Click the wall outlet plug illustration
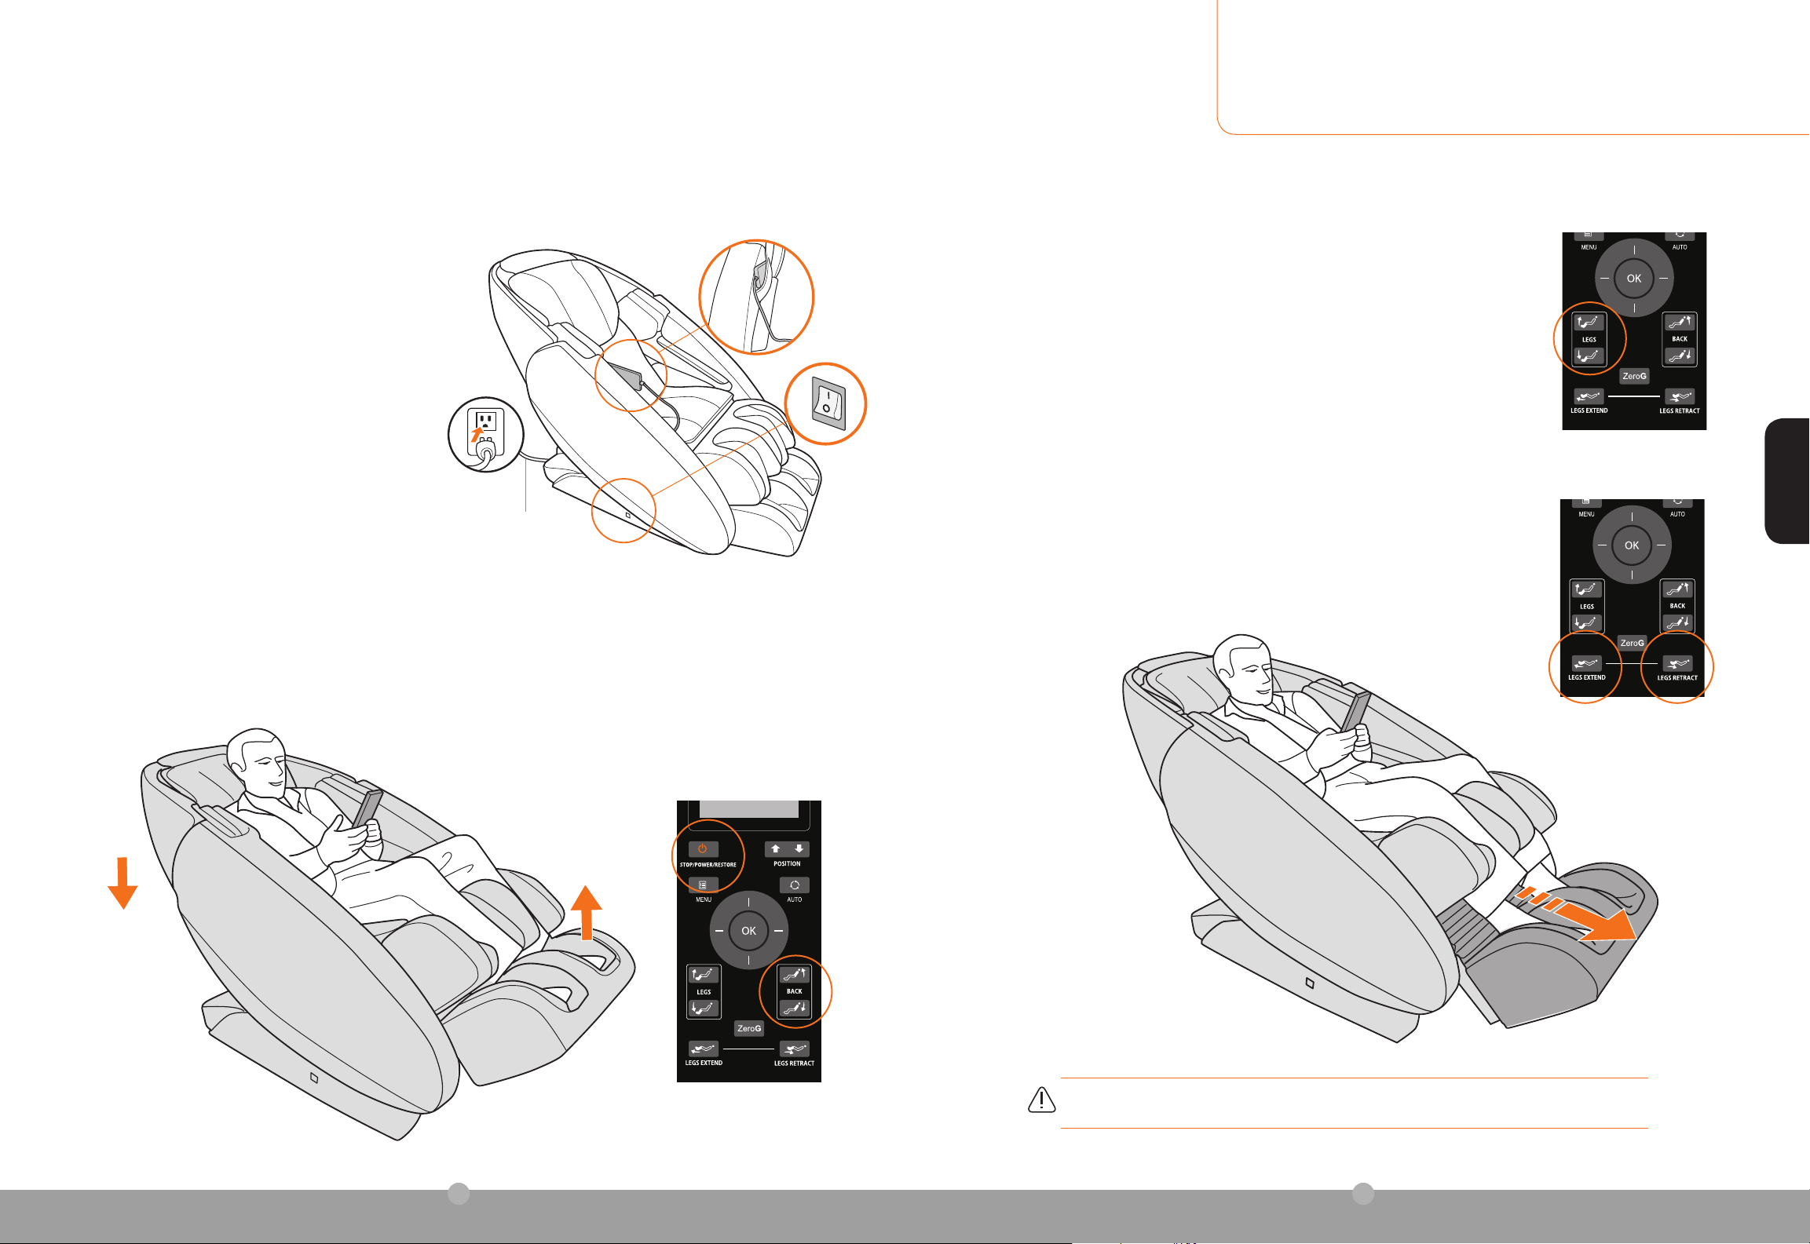Screen dimensions: 1810x1244 pos(485,435)
